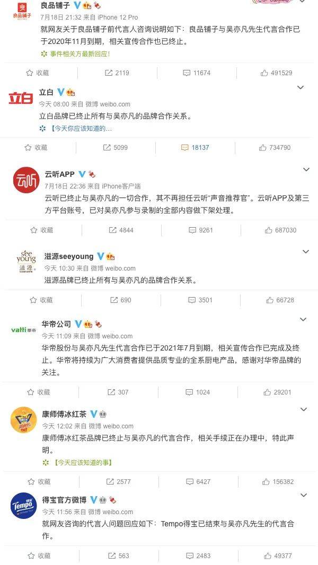
Task: Open comments on the 立白 post showing 18137
Action: [195, 147]
